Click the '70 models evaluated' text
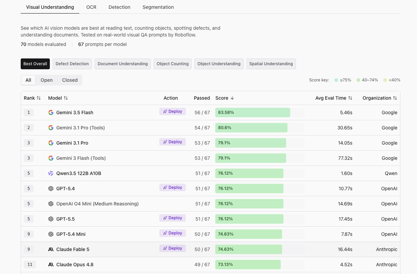Image resolution: width=417 pixels, height=274 pixels. 43,44
